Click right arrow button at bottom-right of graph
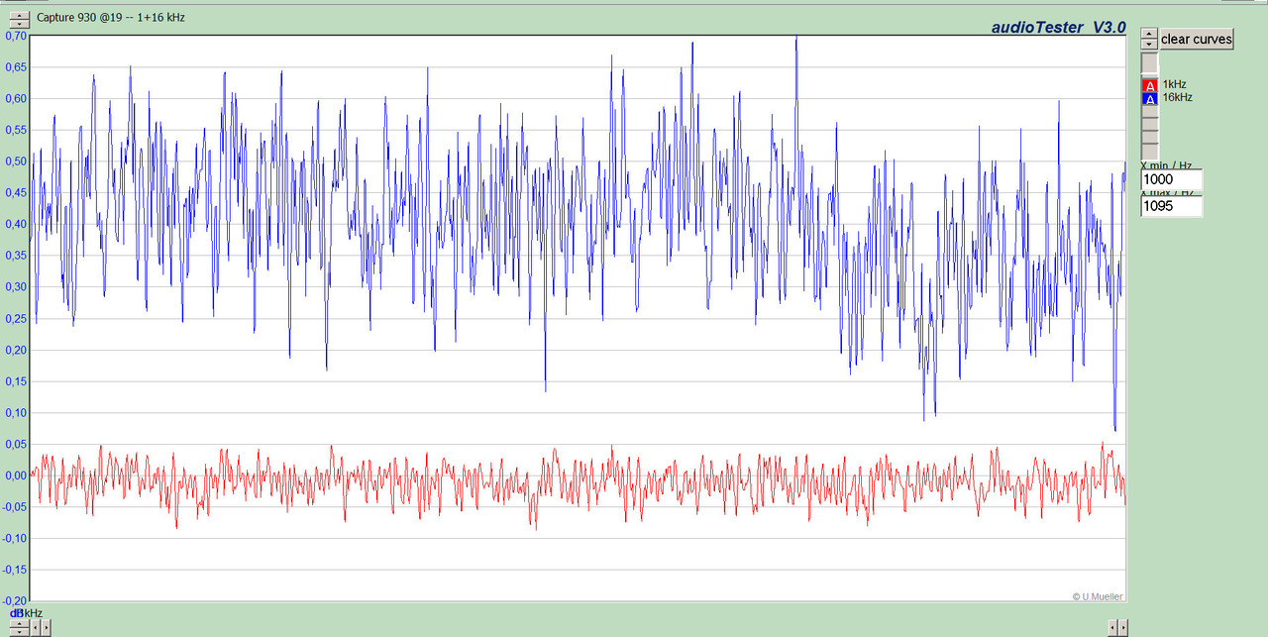The width and height of the screenshot is (1268, 637). (x=1123, y=628)
